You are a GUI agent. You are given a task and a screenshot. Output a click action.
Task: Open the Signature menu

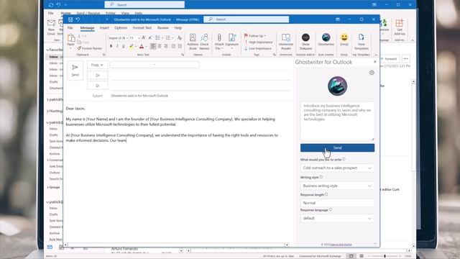pyautogui.click(x=231, y=42)
